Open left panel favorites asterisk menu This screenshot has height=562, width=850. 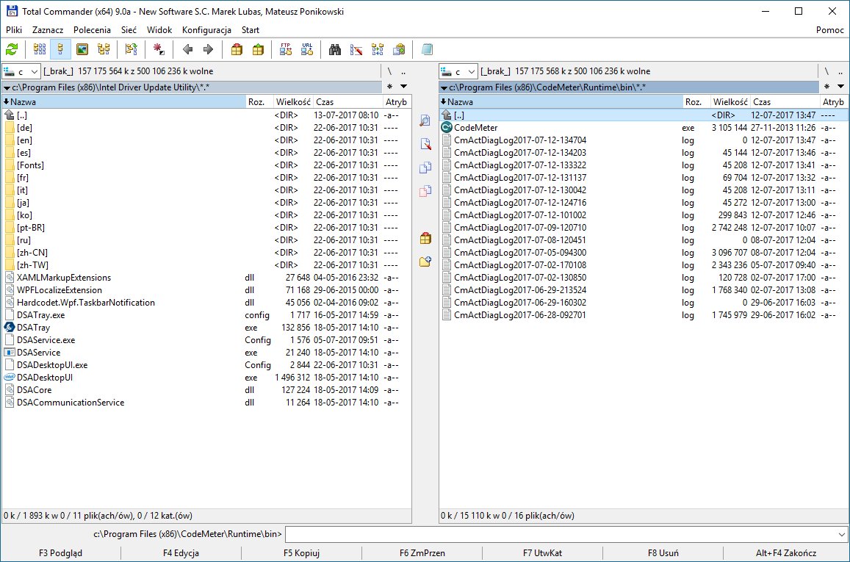390,87
